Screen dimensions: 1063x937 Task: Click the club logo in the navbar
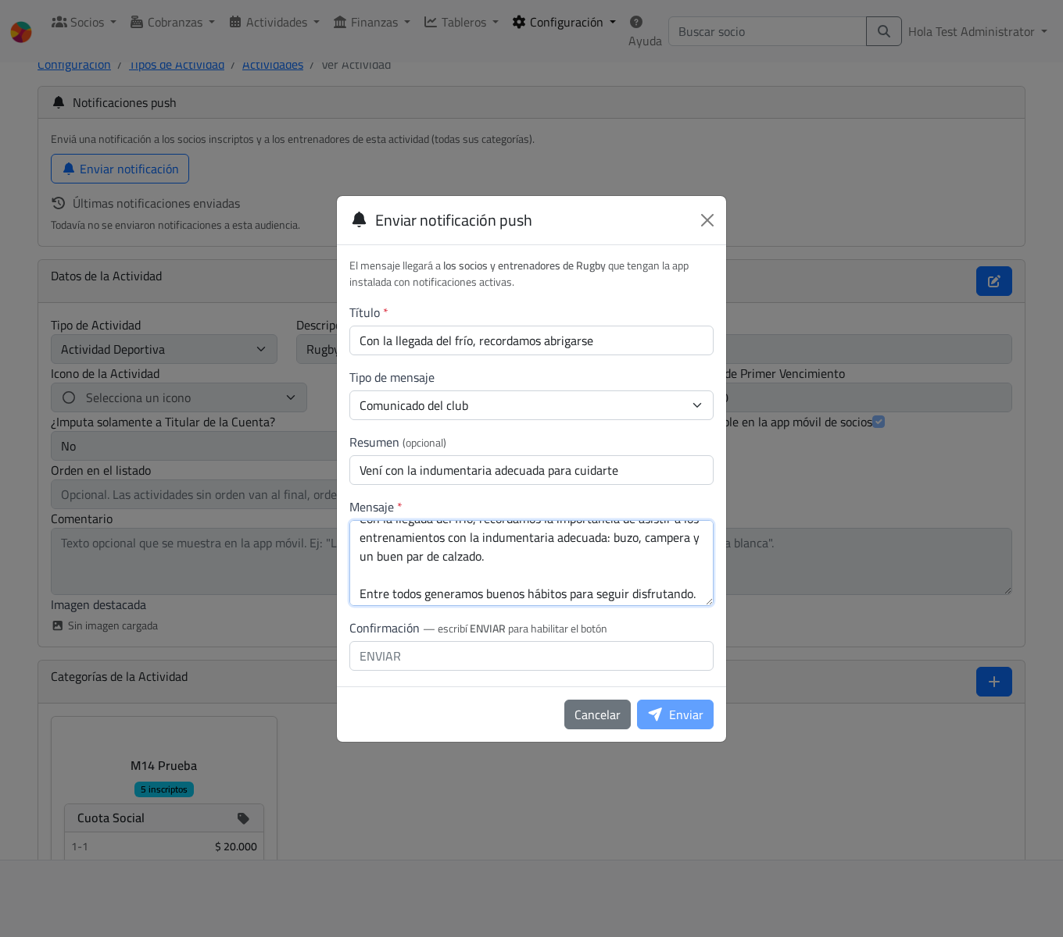pyautogui.click(x=21, y=32)
